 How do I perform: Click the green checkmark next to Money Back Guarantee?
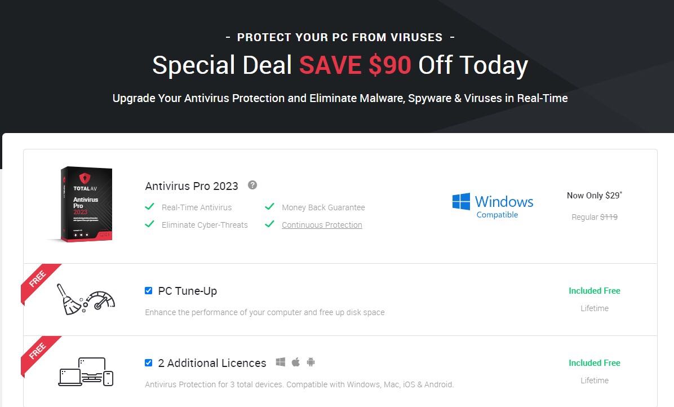[x=269, y=207]
